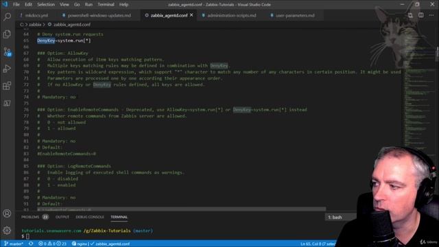Click the '#EnableRemoteCommands=0' line
This screenshot has height=247, width=439.
[x=67, y=154]
